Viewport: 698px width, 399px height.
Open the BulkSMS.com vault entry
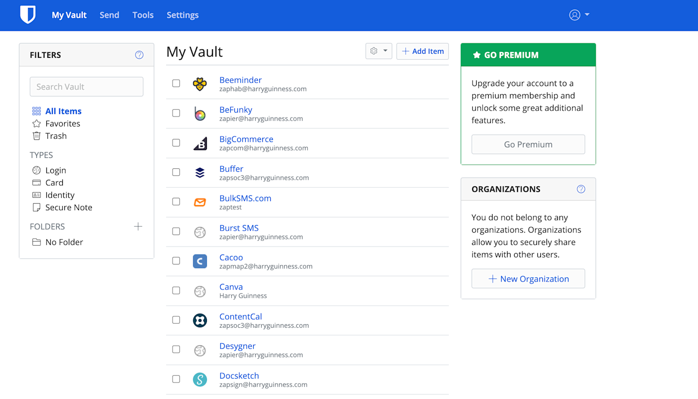coord(245,198)
